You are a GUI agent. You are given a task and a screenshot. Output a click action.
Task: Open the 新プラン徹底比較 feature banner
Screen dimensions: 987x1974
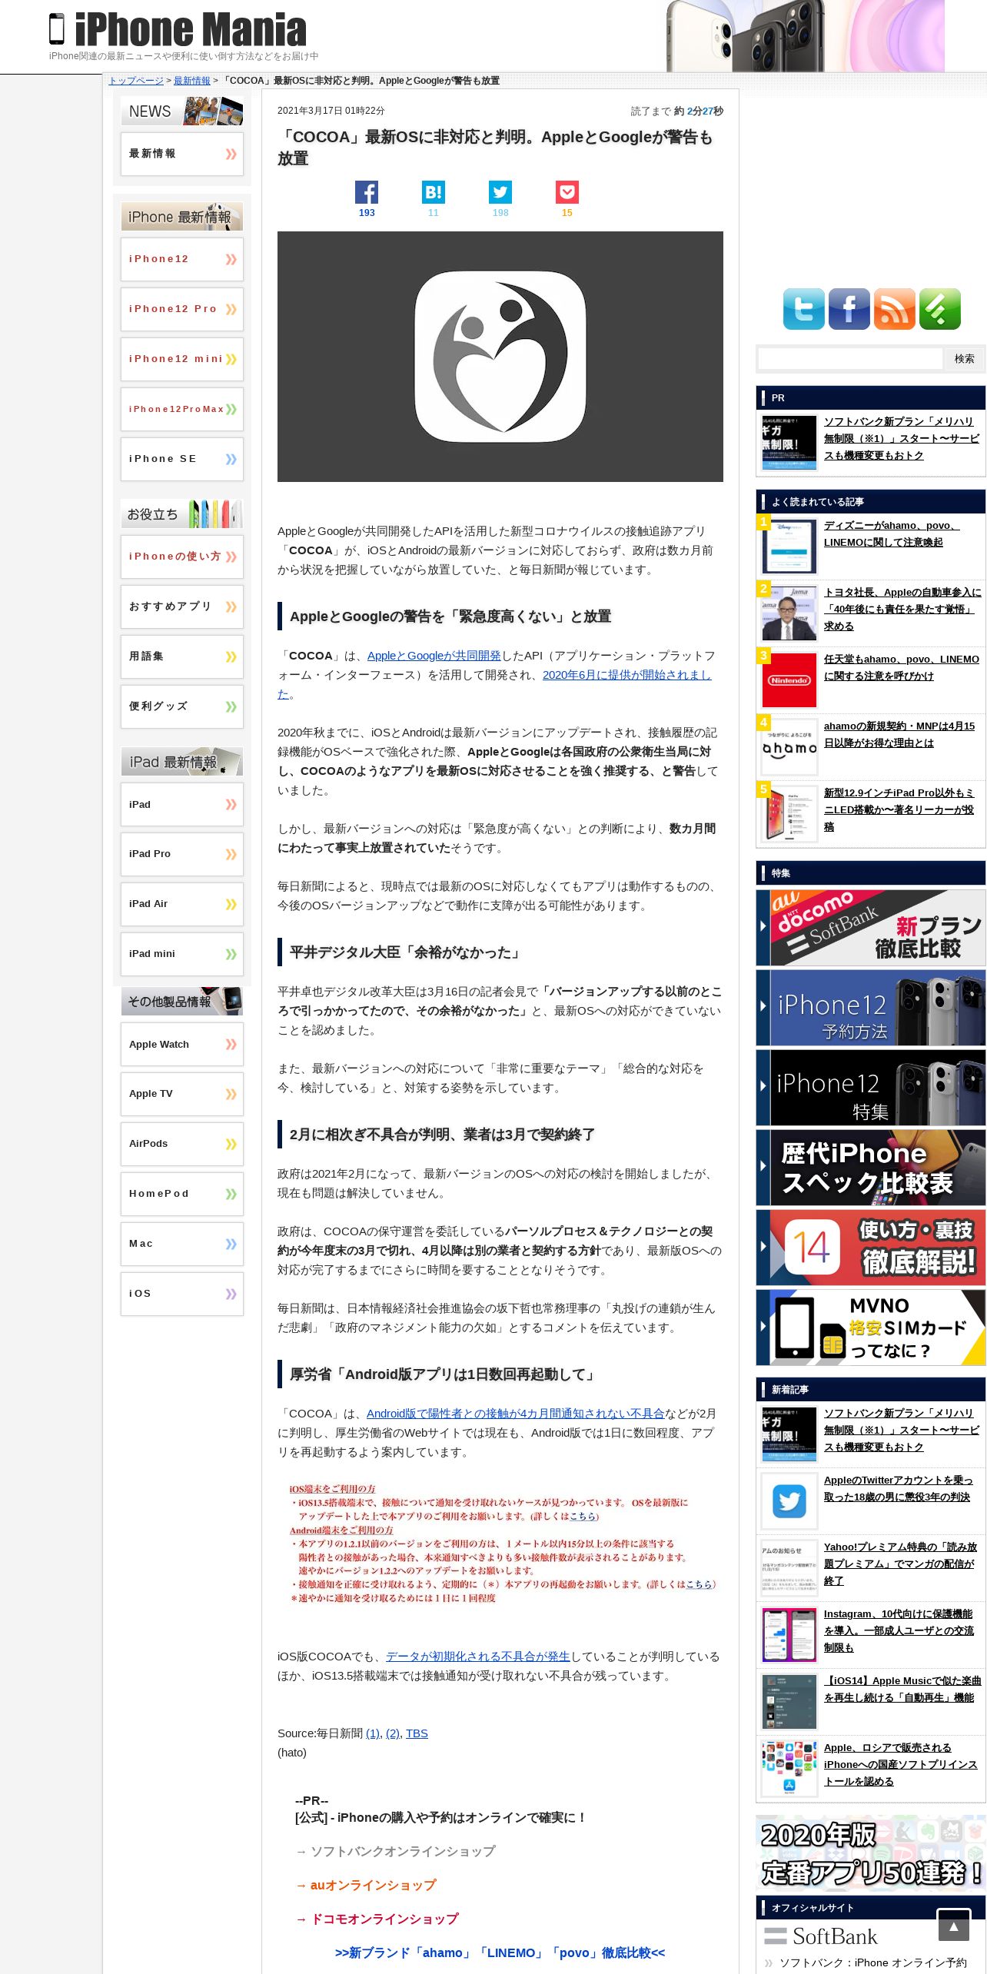[x=871, y=928]
